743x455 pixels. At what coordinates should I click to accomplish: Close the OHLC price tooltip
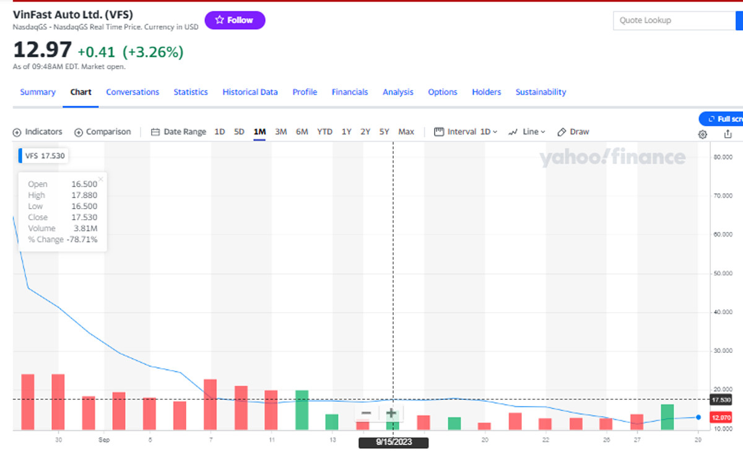[100, 179]
